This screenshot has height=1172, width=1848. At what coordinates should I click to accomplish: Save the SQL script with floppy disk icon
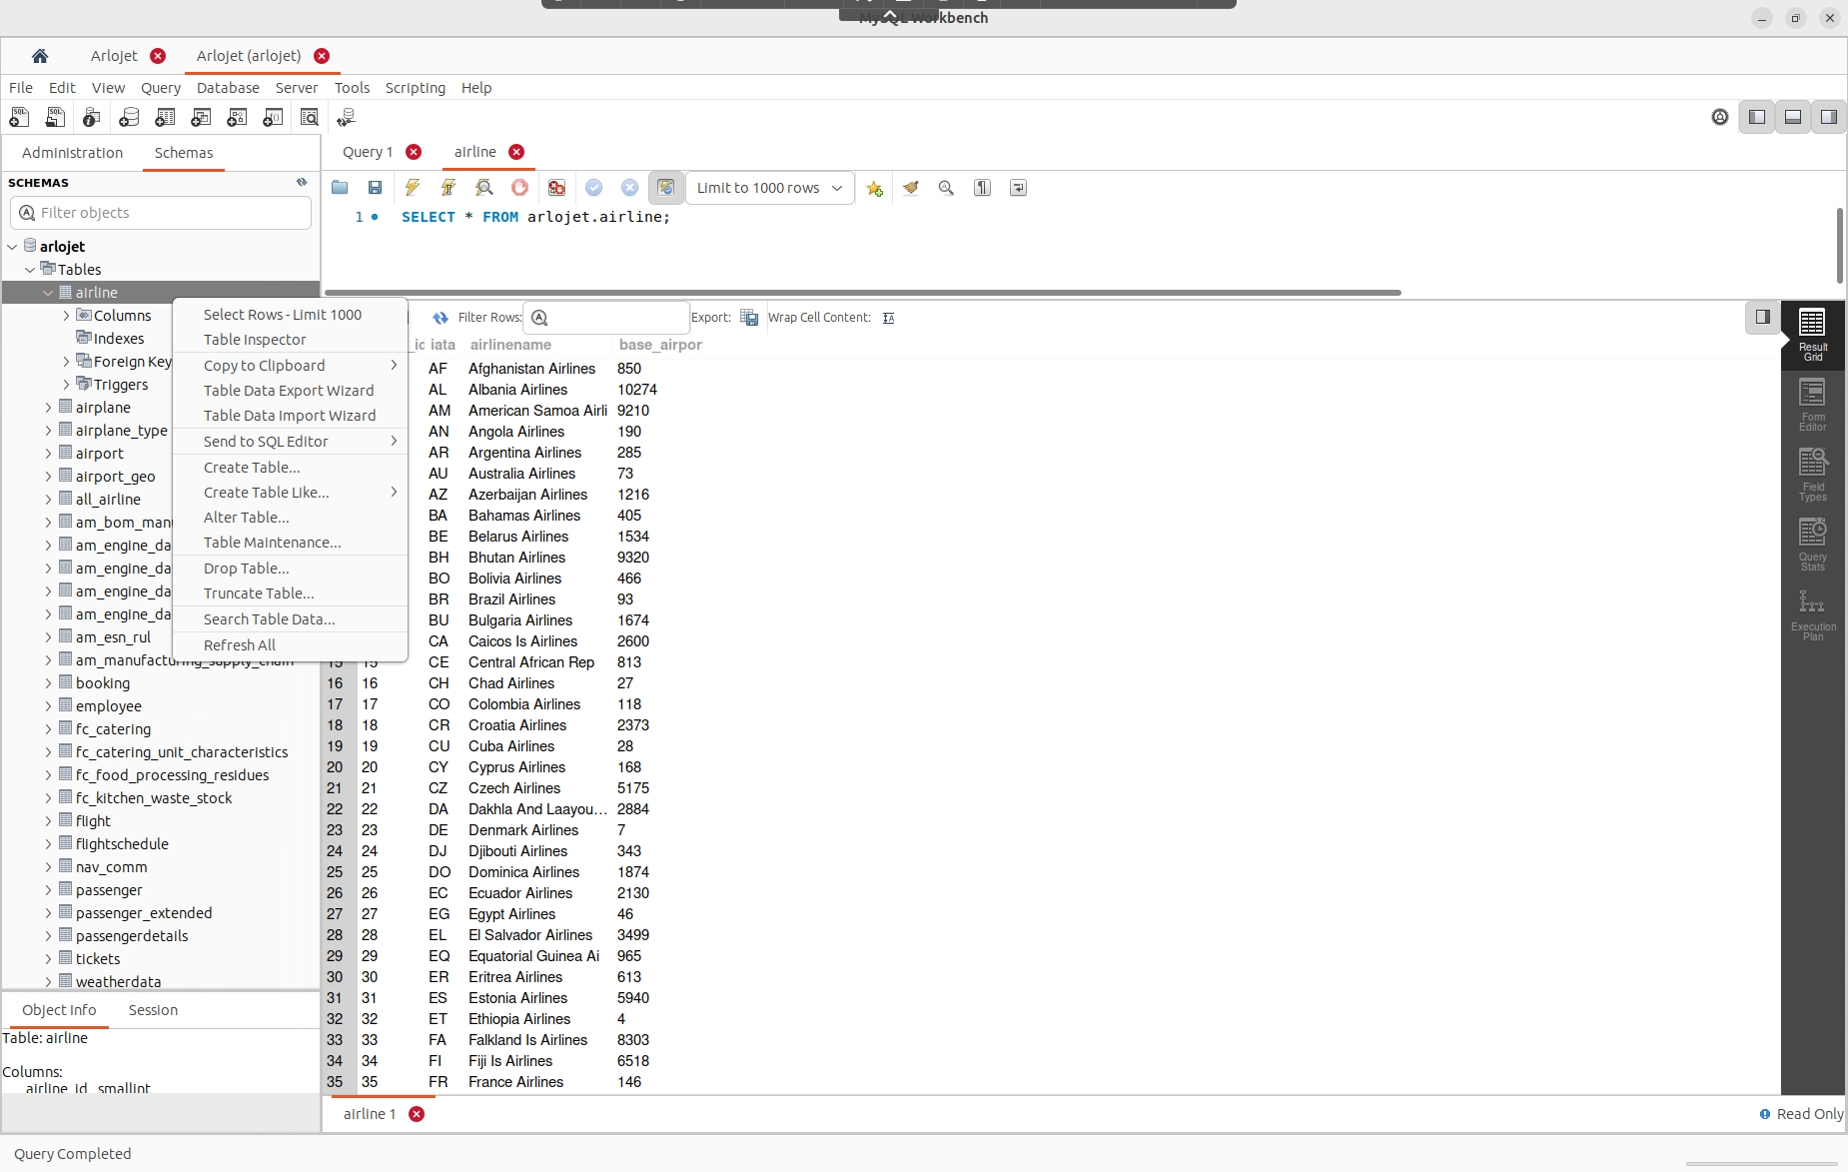pyautogui.click(x=375, y=188)
